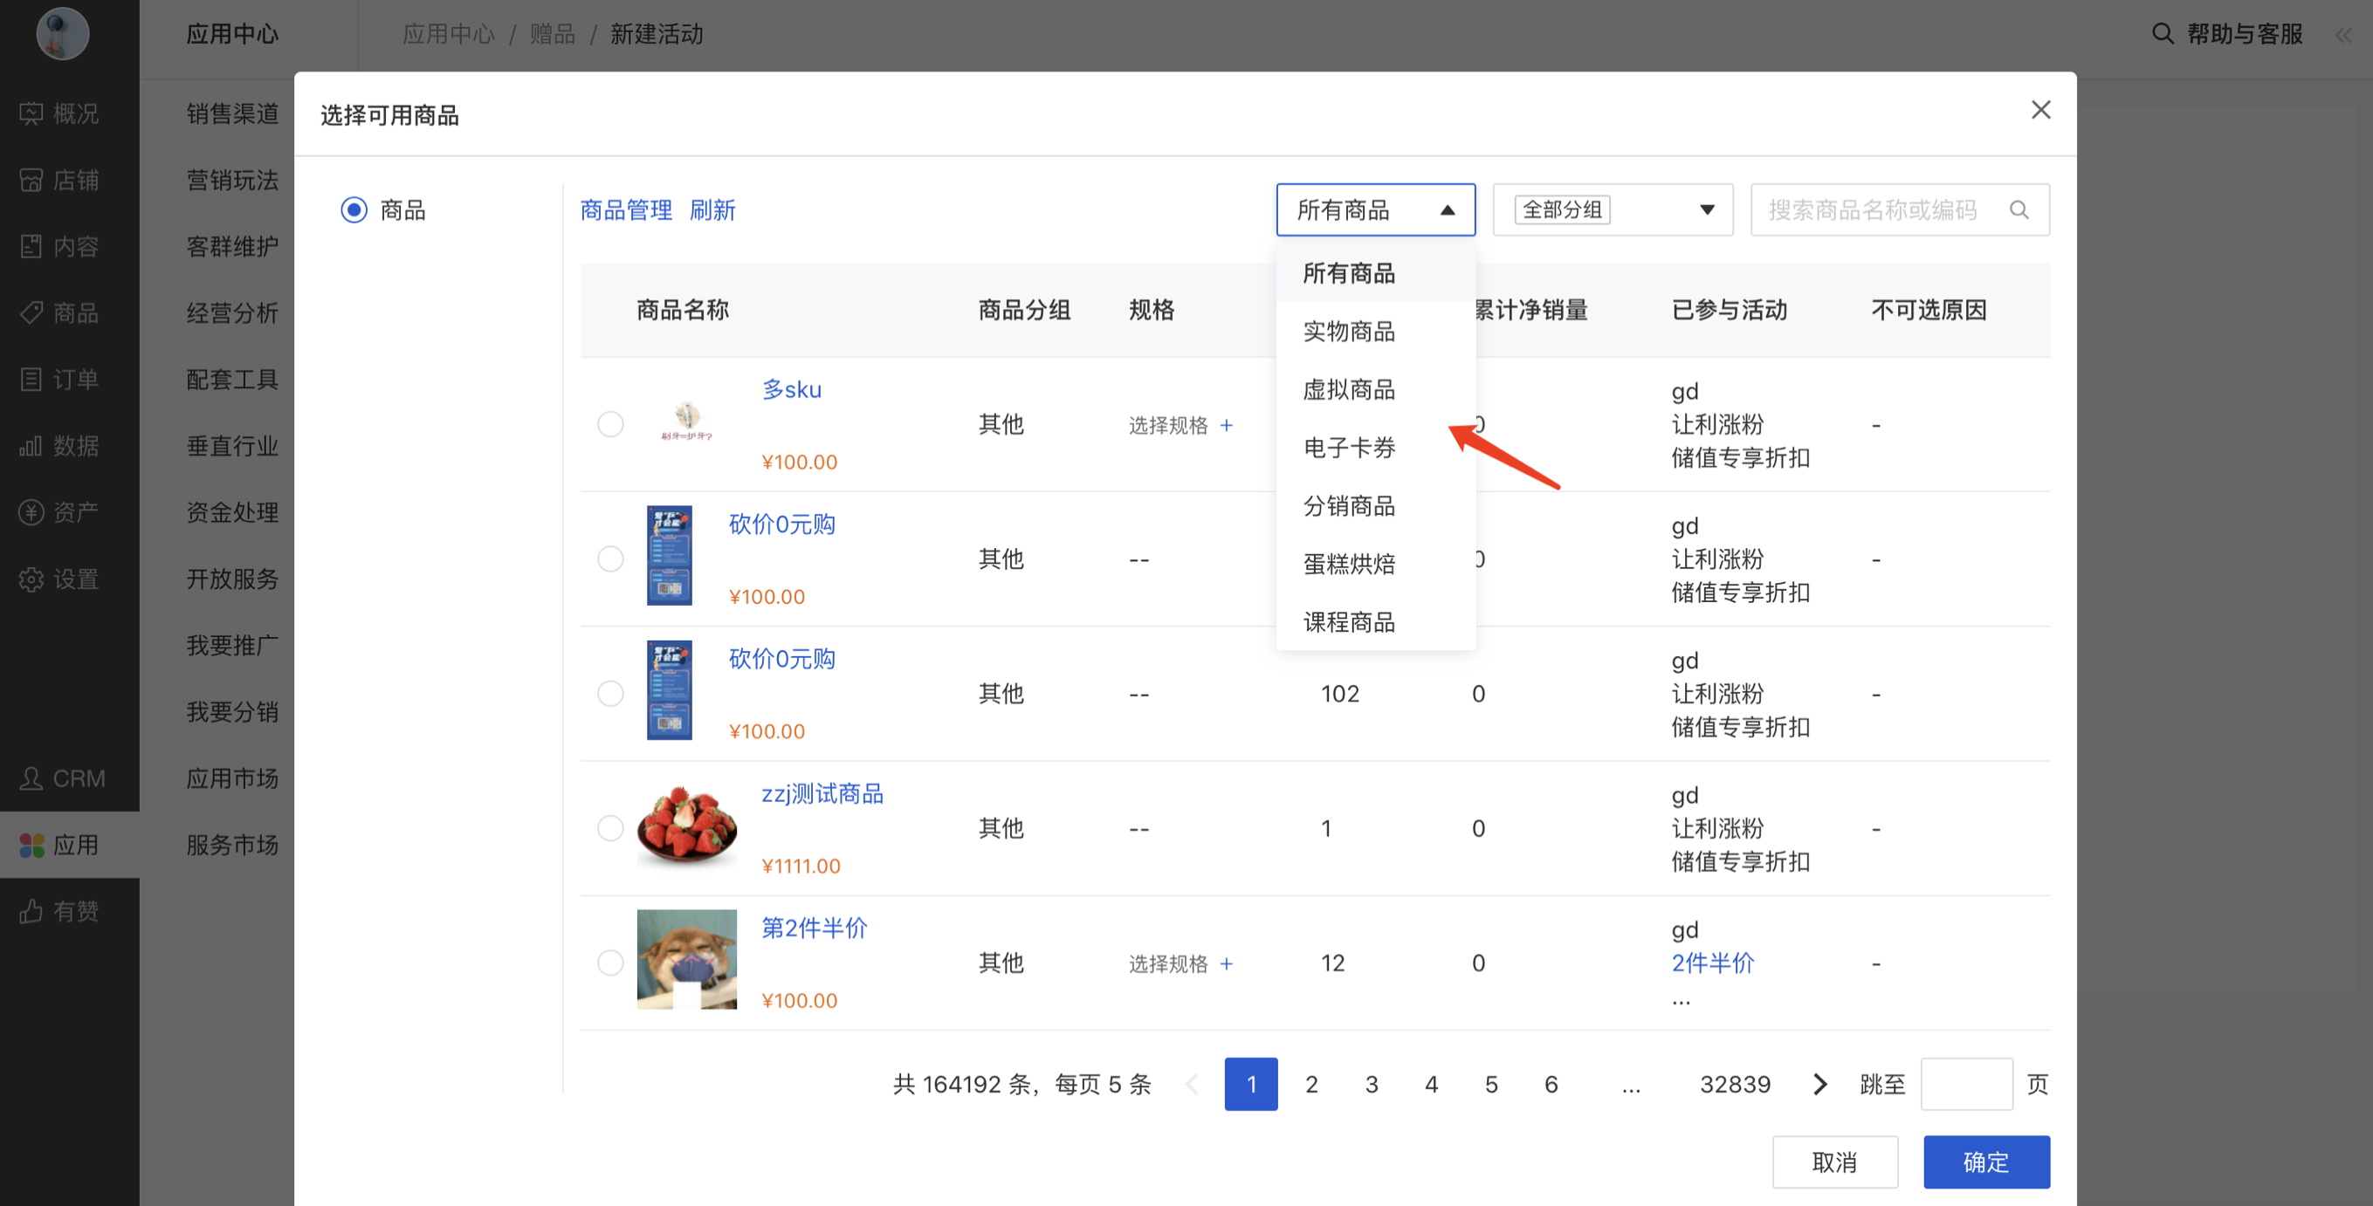2373x1206 pixels.
Task: Open 帮助与客服 help link
Action: click(x=2244, y=34)
